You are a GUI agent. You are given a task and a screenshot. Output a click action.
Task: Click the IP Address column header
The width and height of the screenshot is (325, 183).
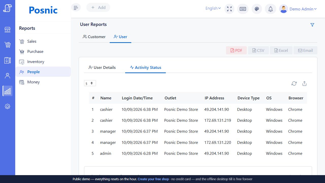click(x=215, y=98)
